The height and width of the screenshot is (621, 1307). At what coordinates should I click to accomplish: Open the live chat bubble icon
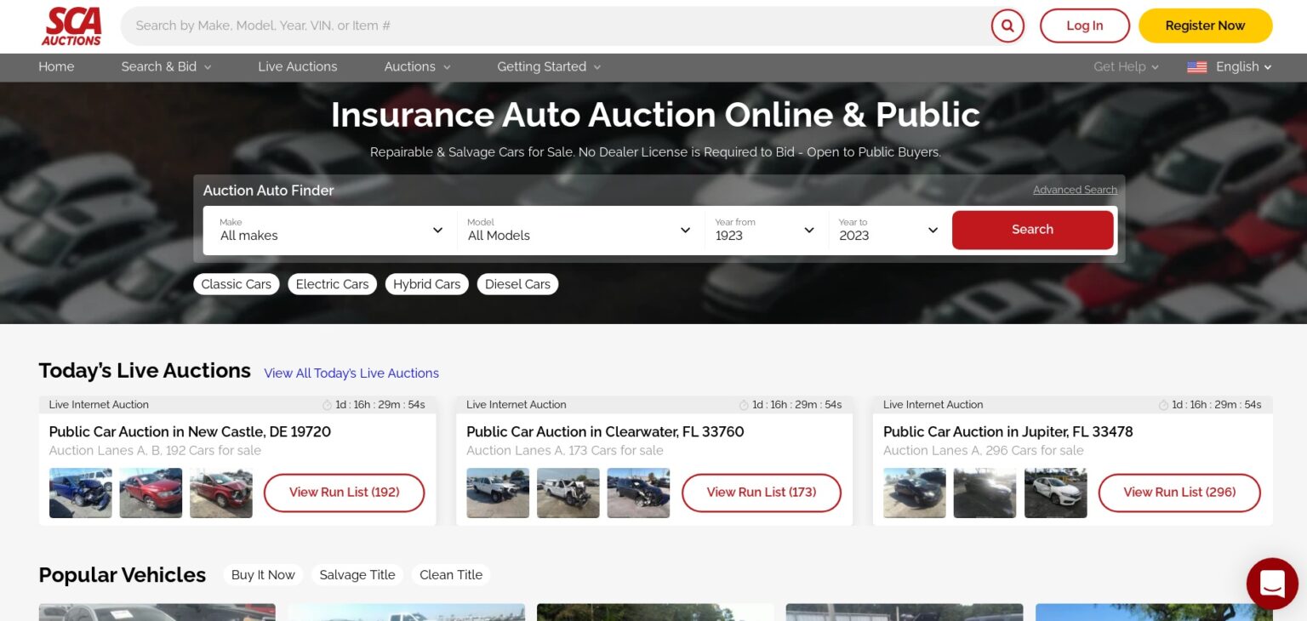(1271, 584)
